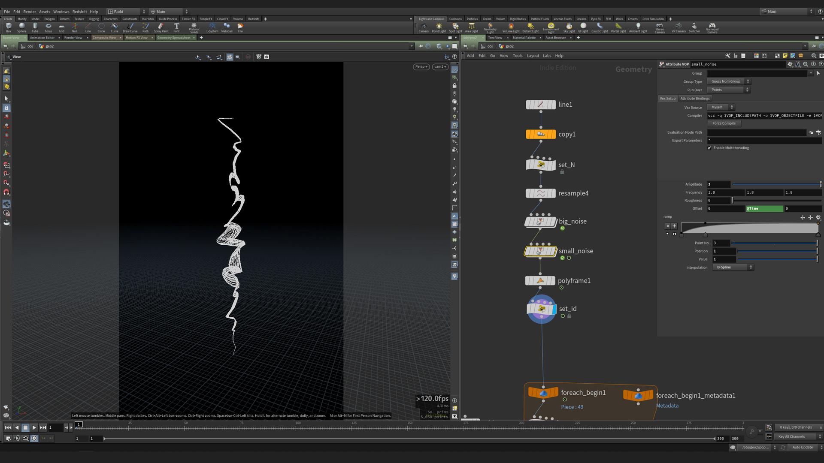Open the Auto Update mode dropdown
The width and height of the screenshot is (824, 463).
coord(806,447)
